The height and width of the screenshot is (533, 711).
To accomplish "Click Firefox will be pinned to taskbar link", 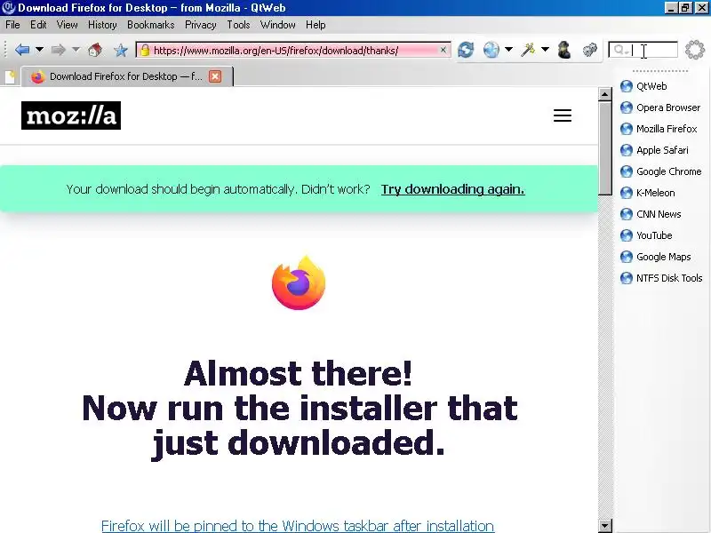I will coord(298,526).
